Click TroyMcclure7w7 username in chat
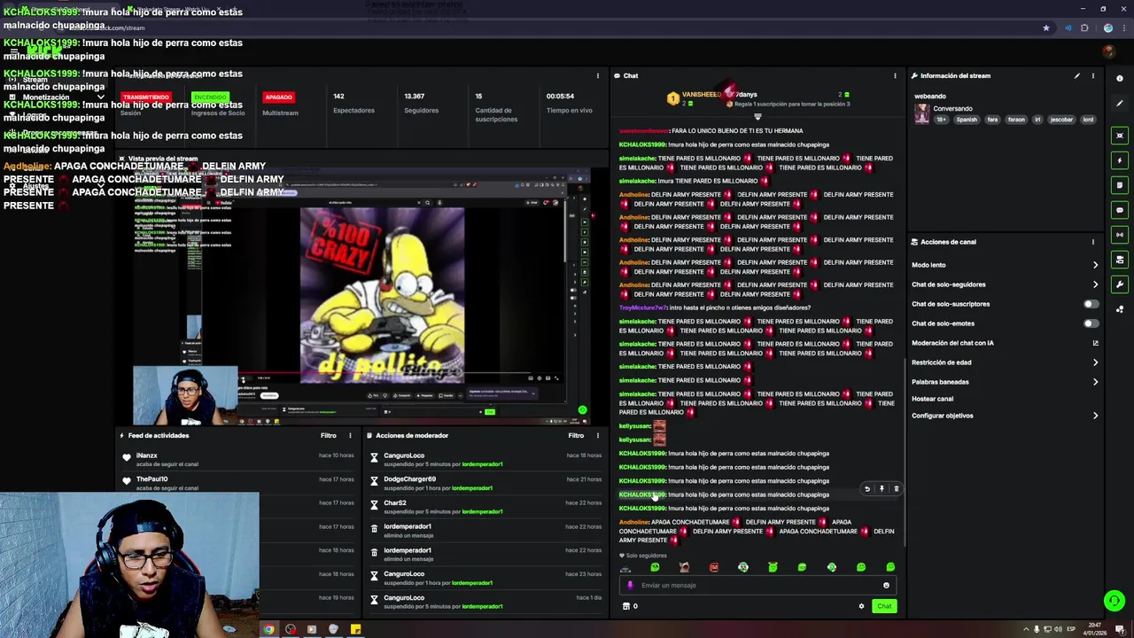This screenshot has width=1134, height=638. point(643,307)
